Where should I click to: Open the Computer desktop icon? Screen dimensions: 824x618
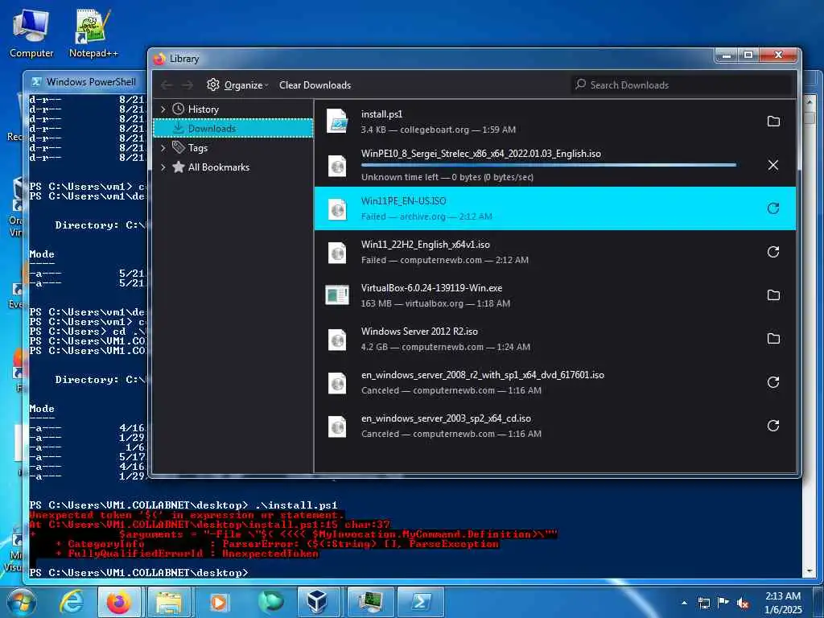[x=31, y=32]
